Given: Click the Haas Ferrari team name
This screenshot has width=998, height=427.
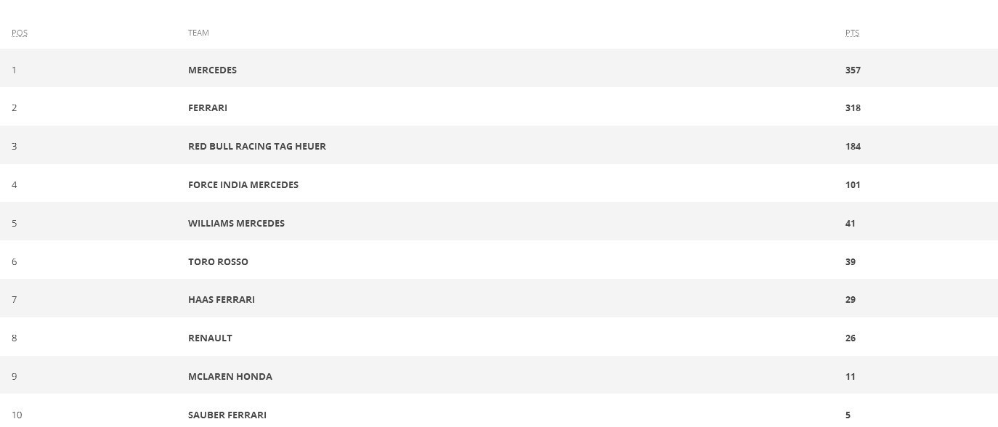Looking at the screenshot, I should [222, 299].
